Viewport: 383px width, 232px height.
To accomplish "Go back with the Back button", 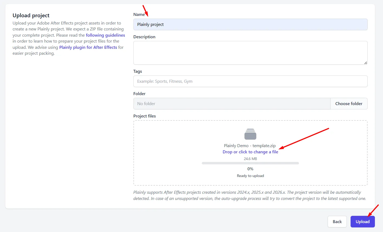I will click(x=337, y=221).
